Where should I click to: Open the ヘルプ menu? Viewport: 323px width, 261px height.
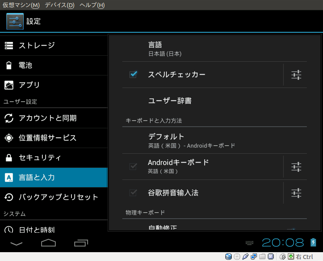point(92,5)
